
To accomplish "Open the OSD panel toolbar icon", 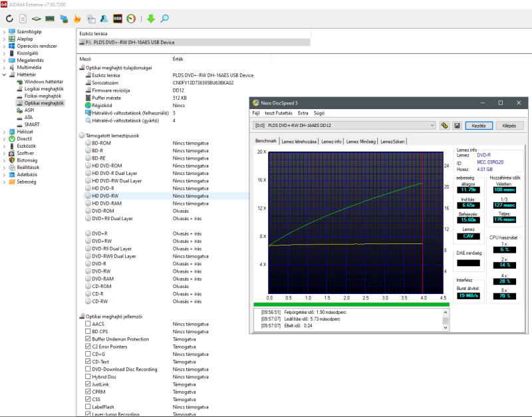I will coord(117,19).
